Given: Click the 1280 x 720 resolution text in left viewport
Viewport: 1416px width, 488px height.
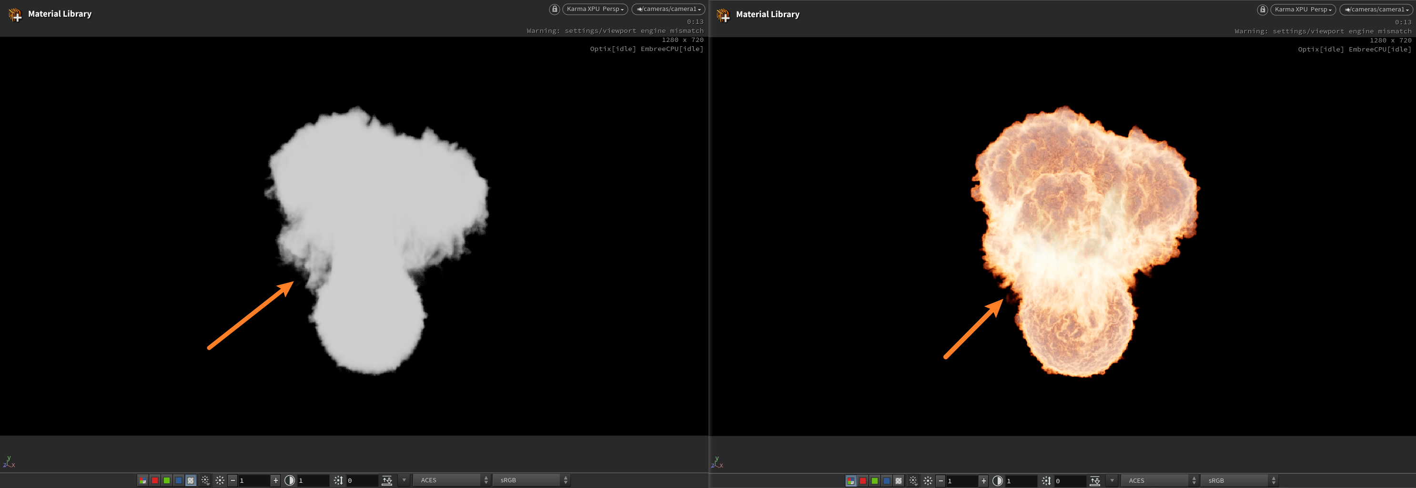Looking at the screenshot, I should coord(683,40).
